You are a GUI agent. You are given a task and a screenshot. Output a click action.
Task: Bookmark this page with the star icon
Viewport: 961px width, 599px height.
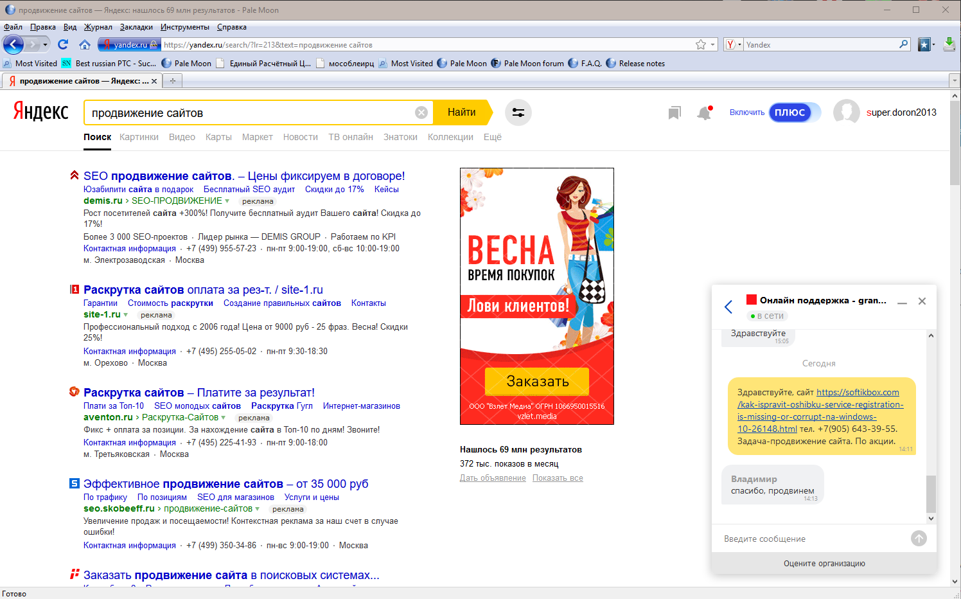point(701,44)
